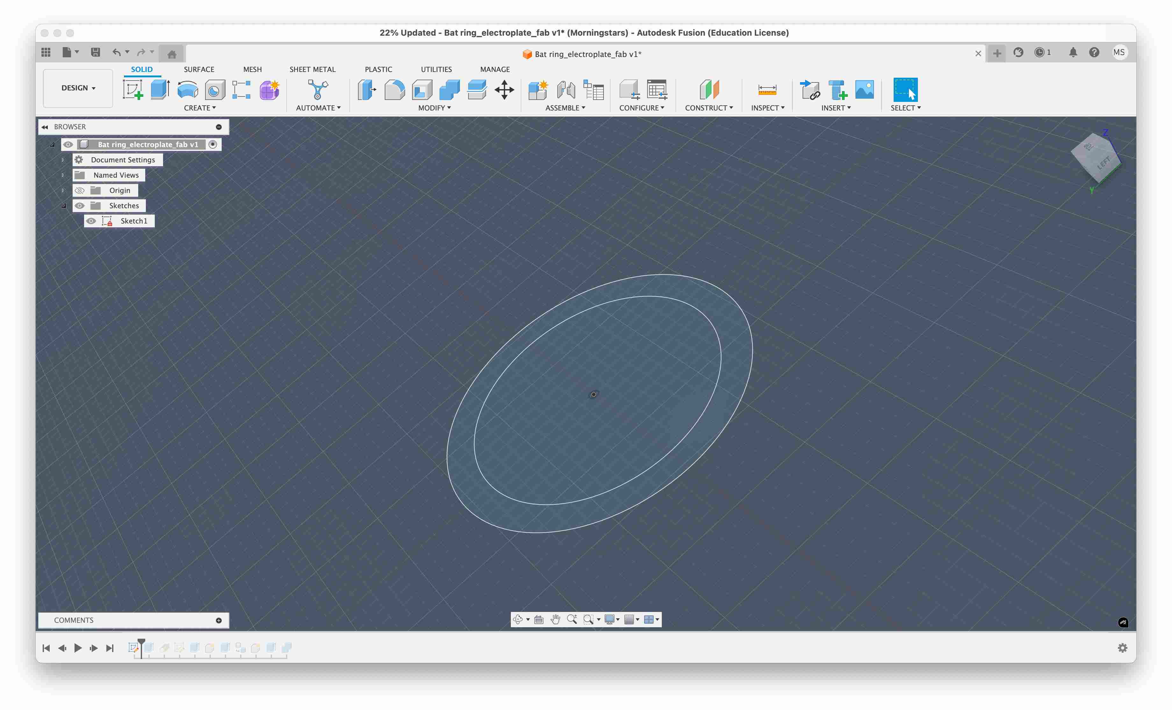The image size is (1172, 710).
Task: Click the Zoom magnifier icon
Action: coord(572,619)
